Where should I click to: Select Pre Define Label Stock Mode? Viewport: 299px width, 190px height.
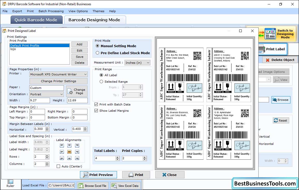coord(97,53)
